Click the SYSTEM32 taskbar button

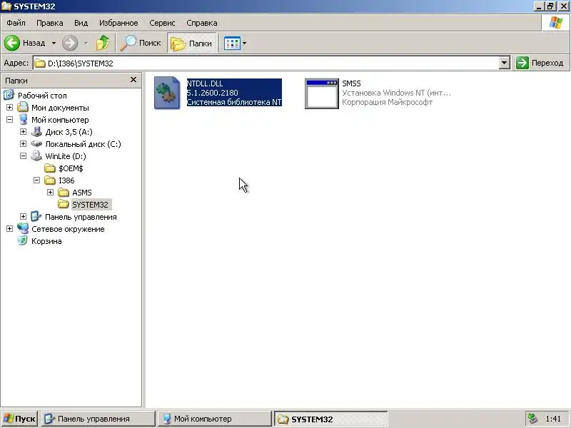tap(330, 419)
